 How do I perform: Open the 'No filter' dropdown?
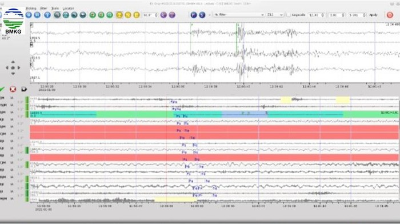point(239,15)
